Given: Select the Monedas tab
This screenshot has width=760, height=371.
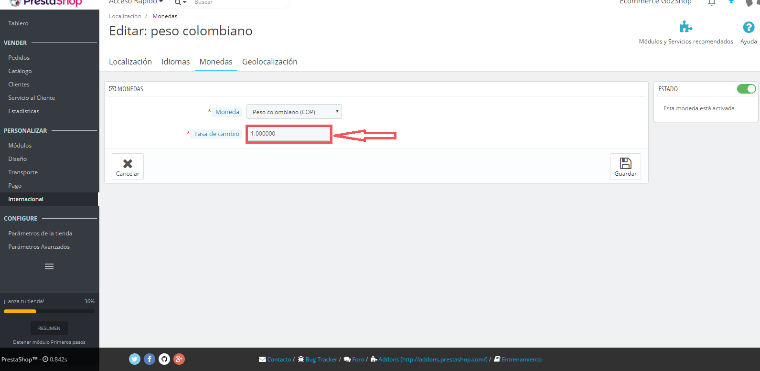Looking at the screenshot, I should pyautogui.click(x=216, y=62).
